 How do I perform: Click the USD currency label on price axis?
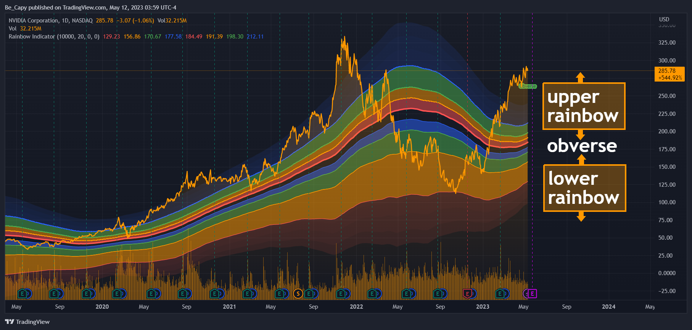click(x=664, y=19)
